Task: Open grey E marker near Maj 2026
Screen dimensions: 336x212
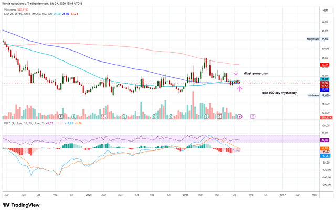Action: (219, 116)
